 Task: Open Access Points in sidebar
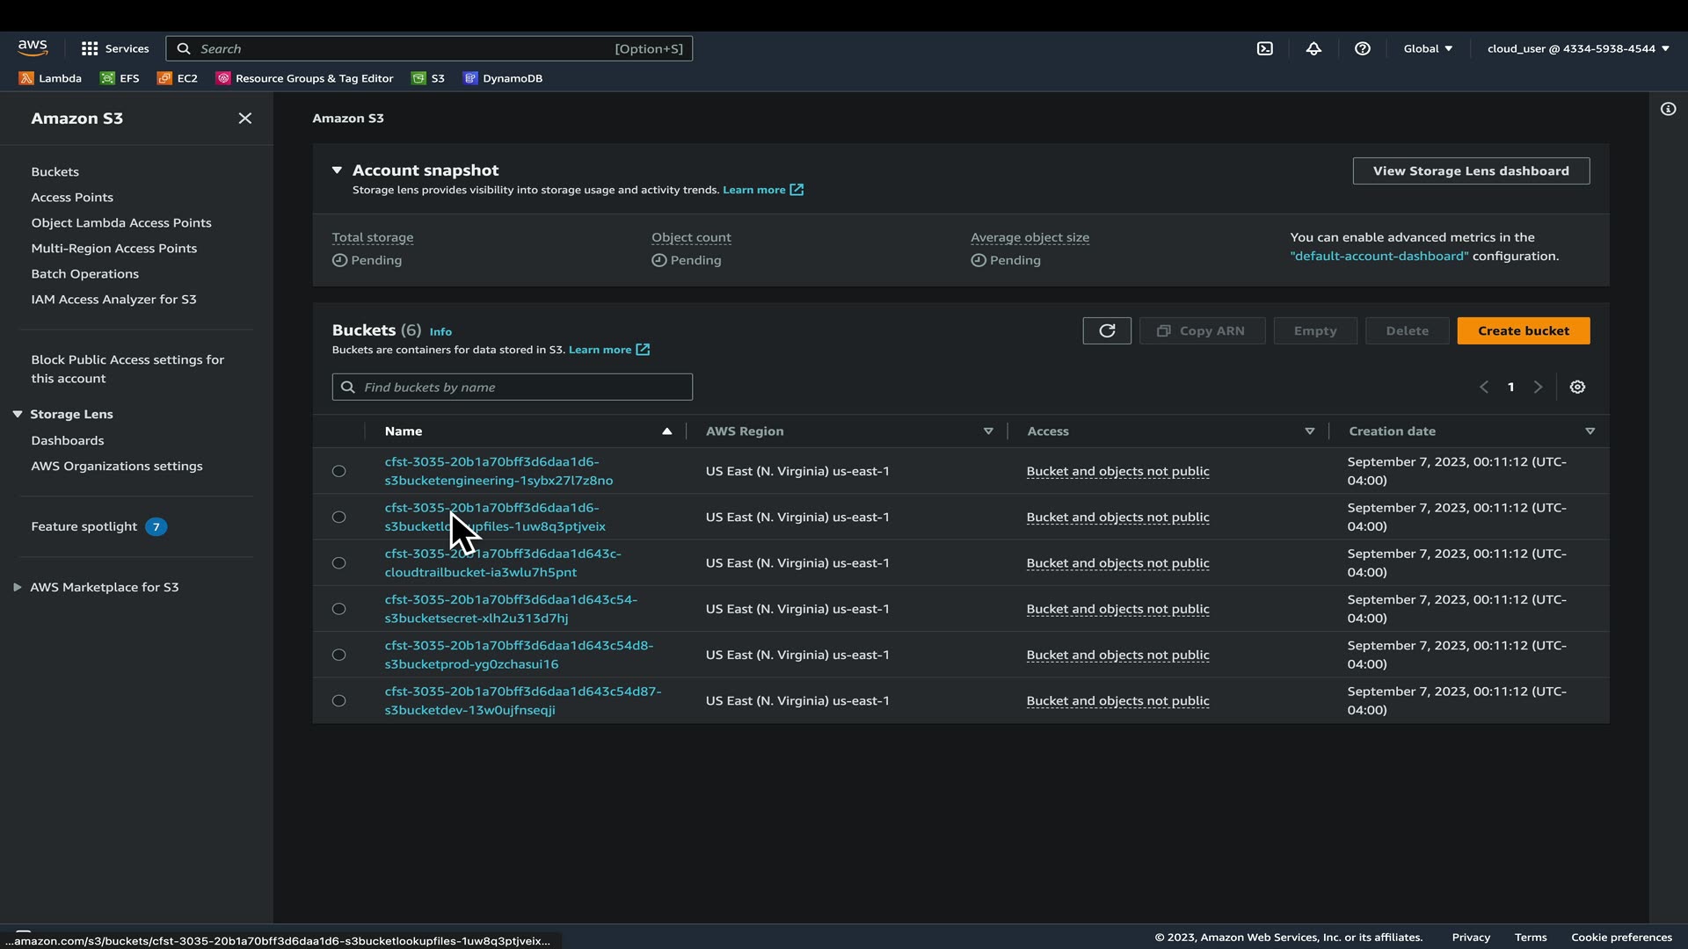pos(72,198)
